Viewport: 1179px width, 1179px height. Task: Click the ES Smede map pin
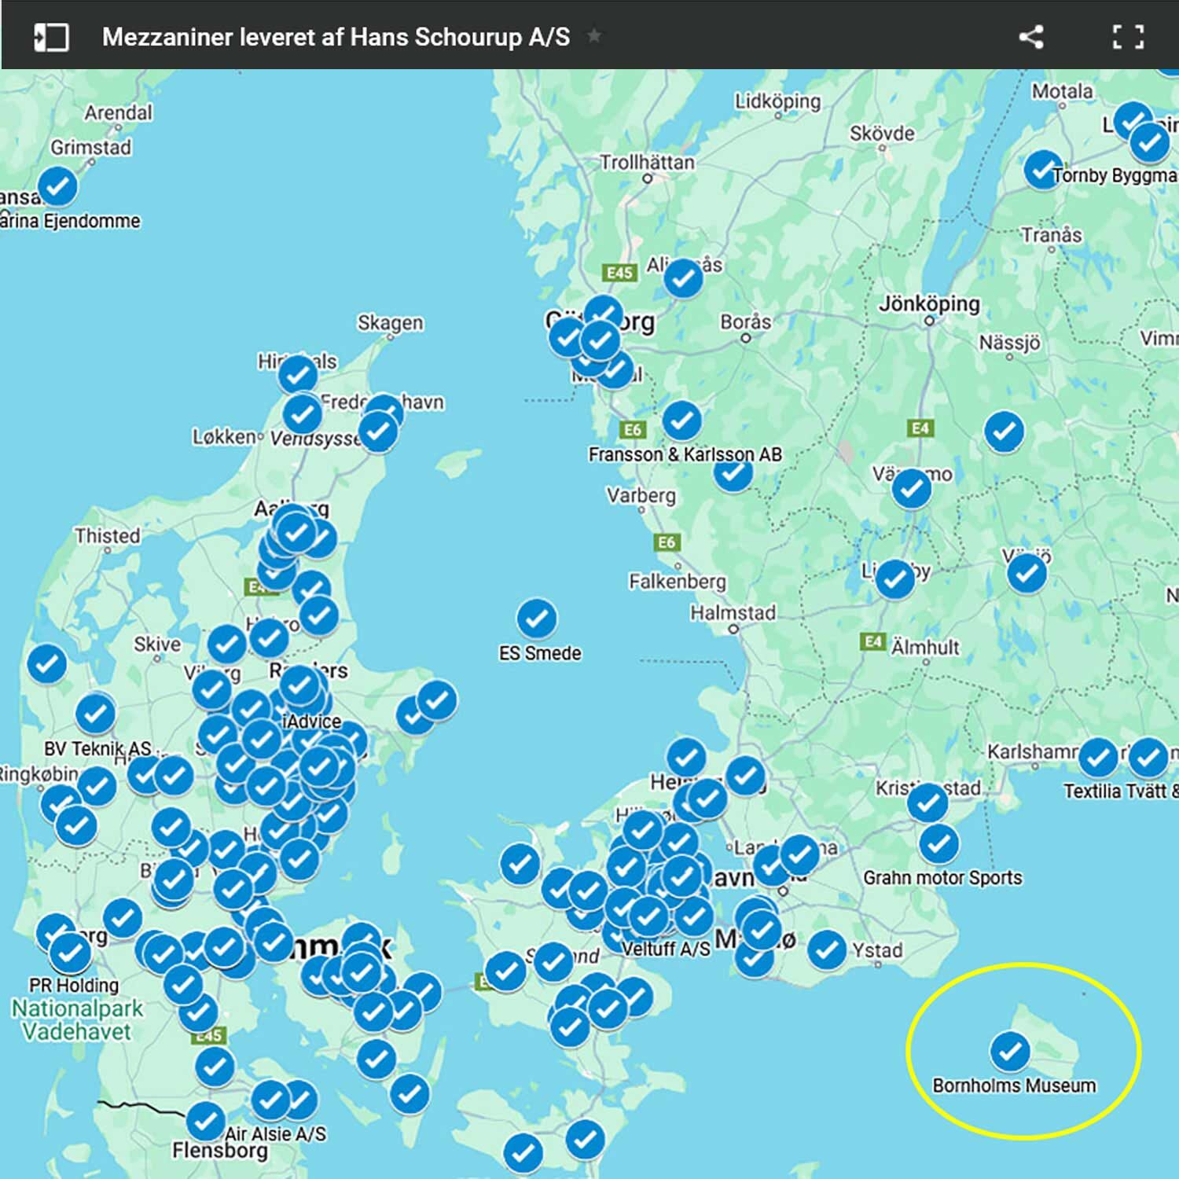coord(537,619)
